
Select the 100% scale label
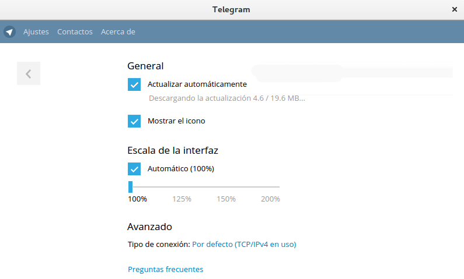(137, 199)
